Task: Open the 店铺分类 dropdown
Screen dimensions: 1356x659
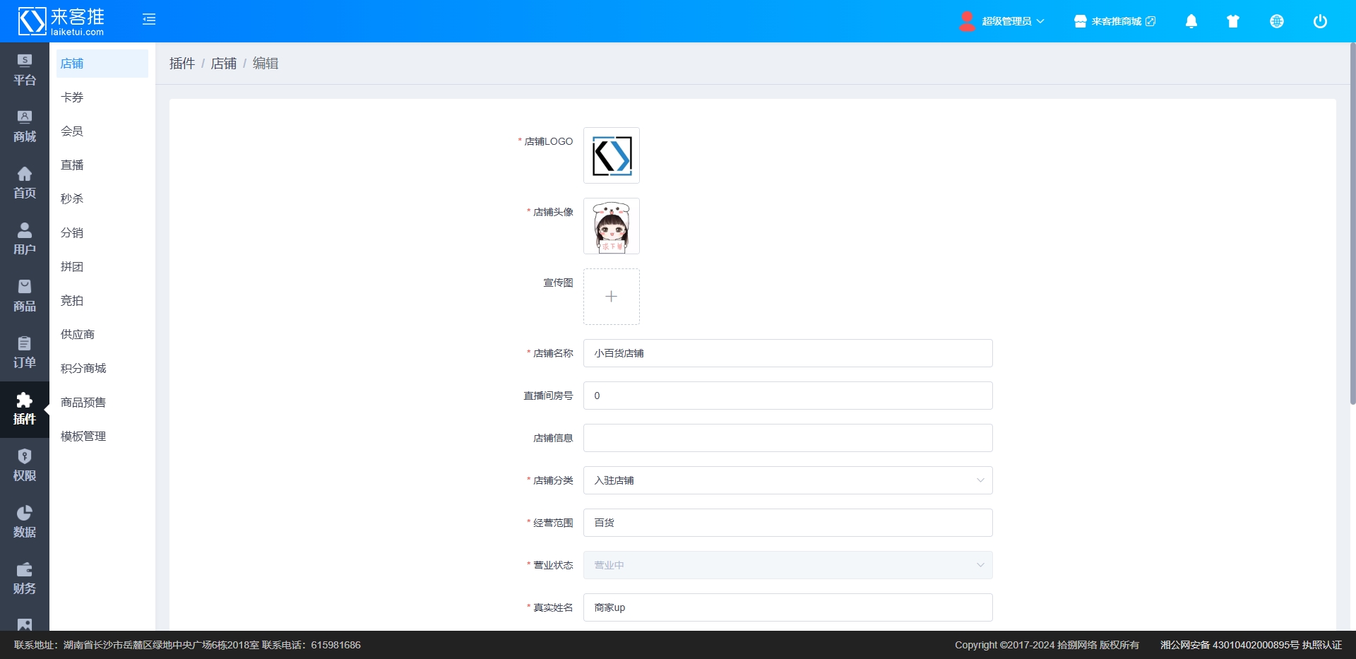Action: (x=787, y=480)
